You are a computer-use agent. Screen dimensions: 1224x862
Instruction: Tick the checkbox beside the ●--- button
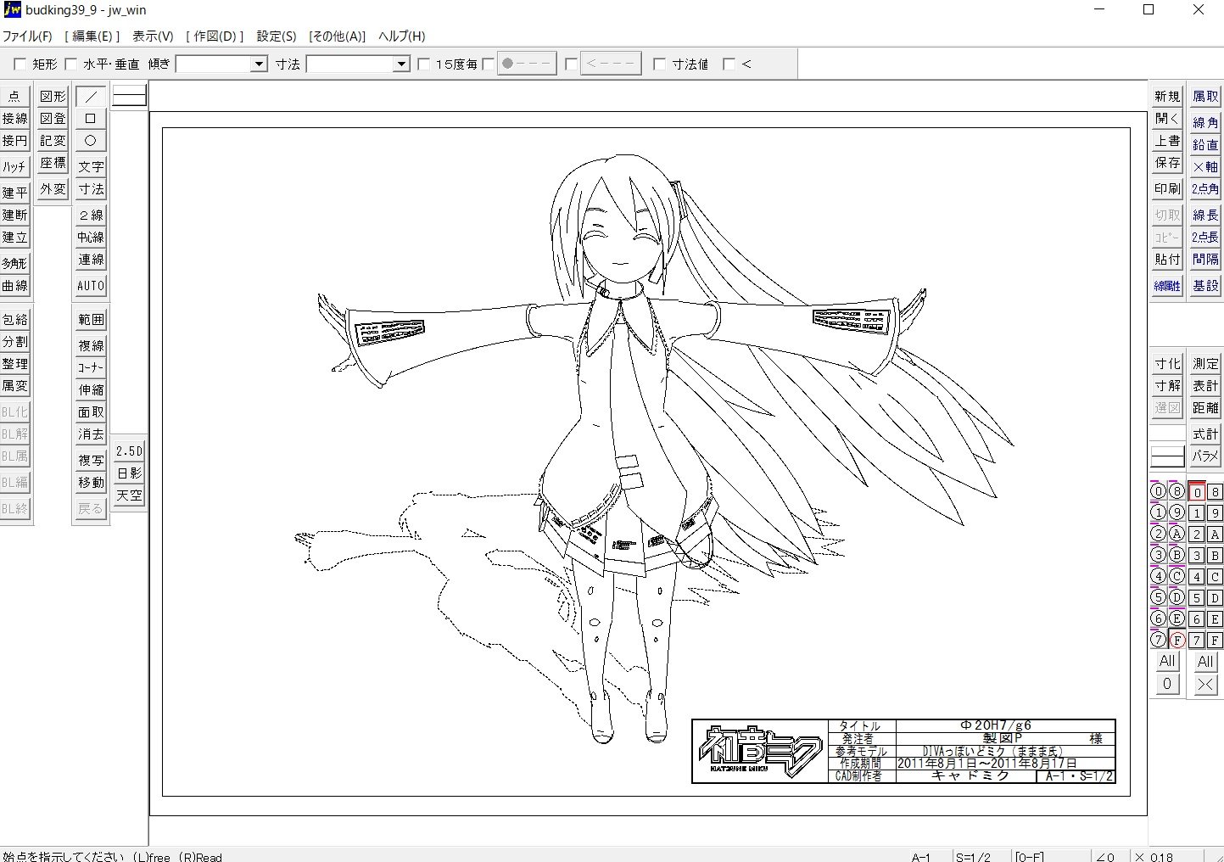[x=488, y=64]
